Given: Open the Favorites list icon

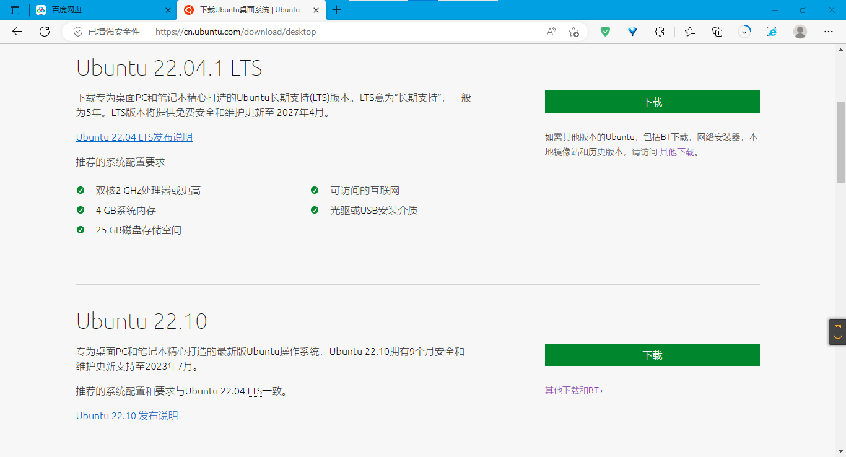Looking at the screenshot, I should click(x=690, y=32).
